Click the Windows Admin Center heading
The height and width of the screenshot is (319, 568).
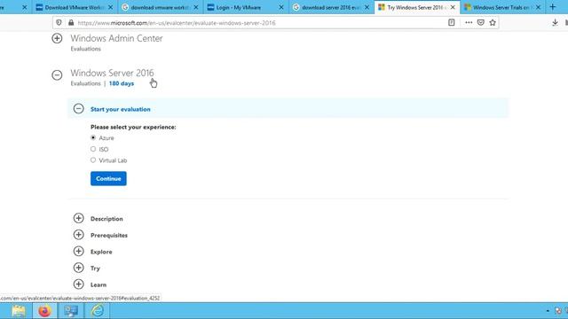coord(116,38)
